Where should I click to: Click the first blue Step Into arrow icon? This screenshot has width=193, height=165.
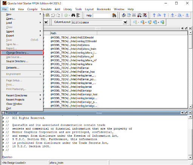154,15
